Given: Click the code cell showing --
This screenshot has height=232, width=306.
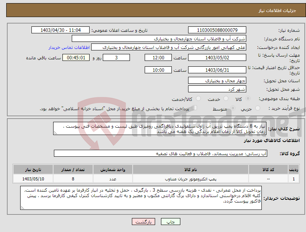Looking at the screenshot, I should click(x=268, y=179).
